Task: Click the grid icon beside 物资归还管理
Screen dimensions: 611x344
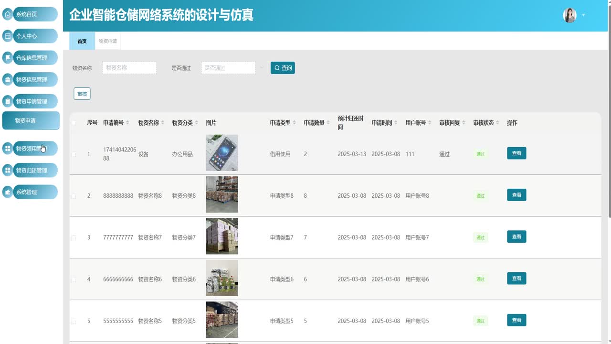Action: coord(7,170)
